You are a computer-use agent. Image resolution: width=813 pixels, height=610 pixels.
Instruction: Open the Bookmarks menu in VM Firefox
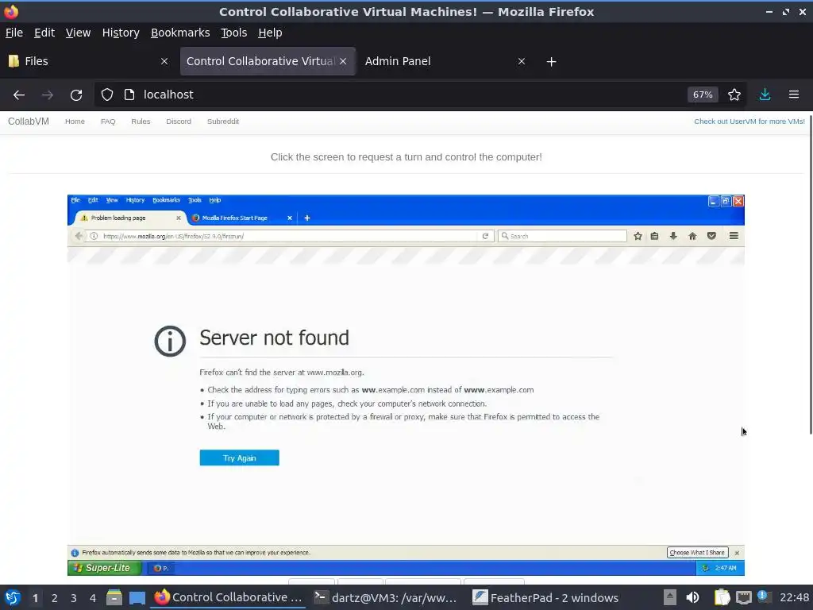166,200
